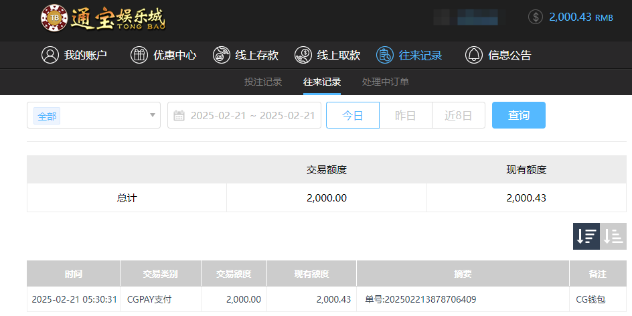Switch to the 处理中订单 tab

[386, 82]
